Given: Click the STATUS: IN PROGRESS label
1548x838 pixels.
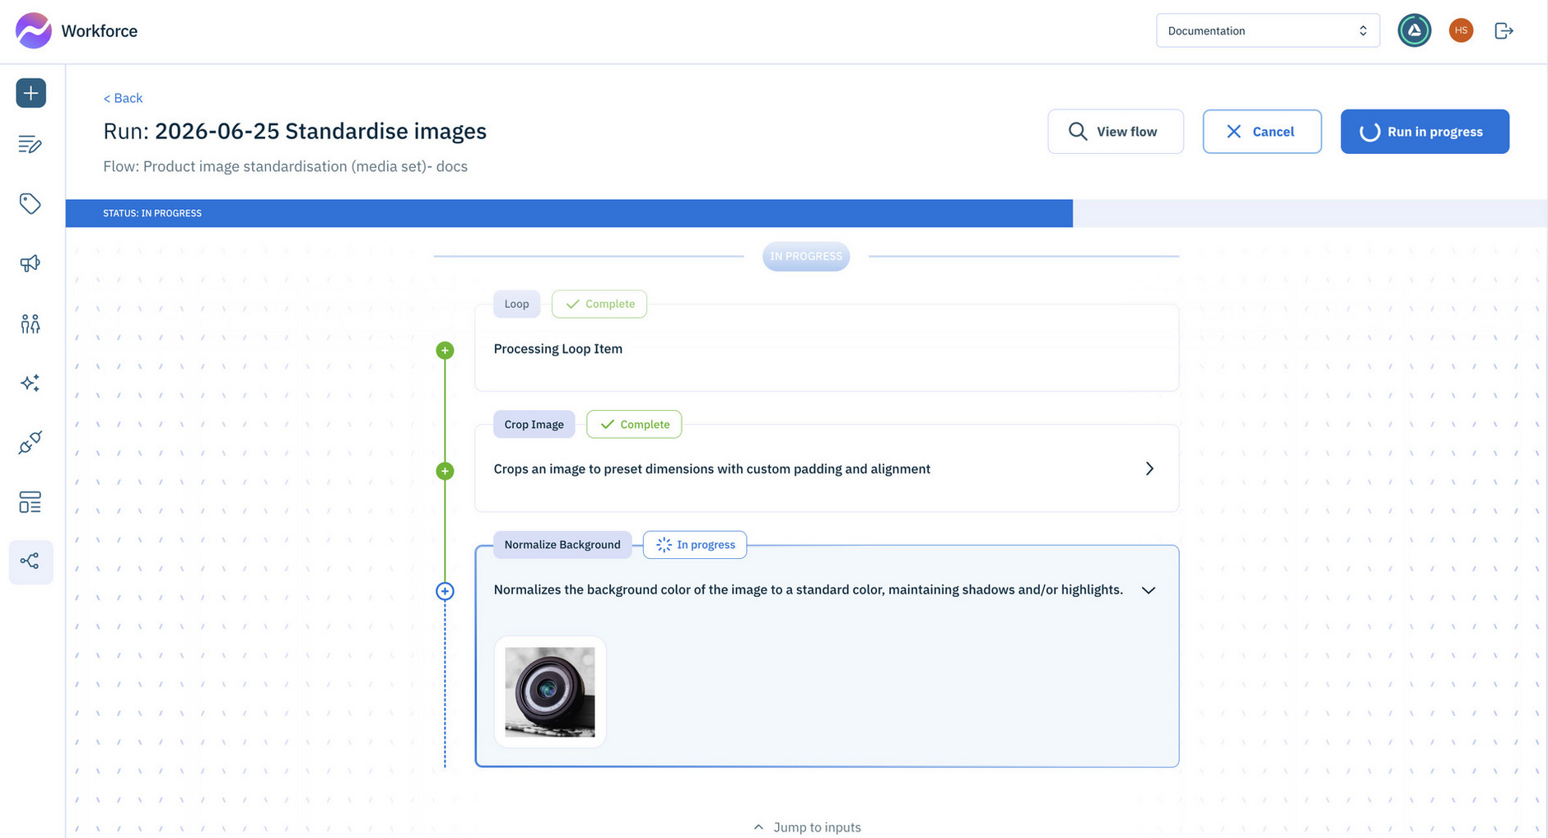Looking at the screenshot, I should (152, 213).
